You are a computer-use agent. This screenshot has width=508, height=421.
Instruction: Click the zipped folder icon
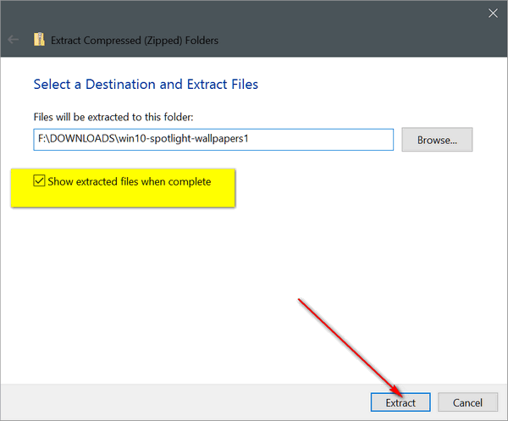[39, 40]
